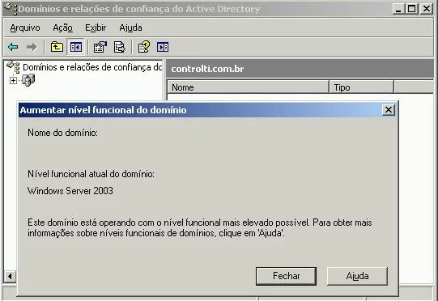Click the Back arrow toolbar icon
Viewport: 438px width, 301px height.
[x=13, y=47]
